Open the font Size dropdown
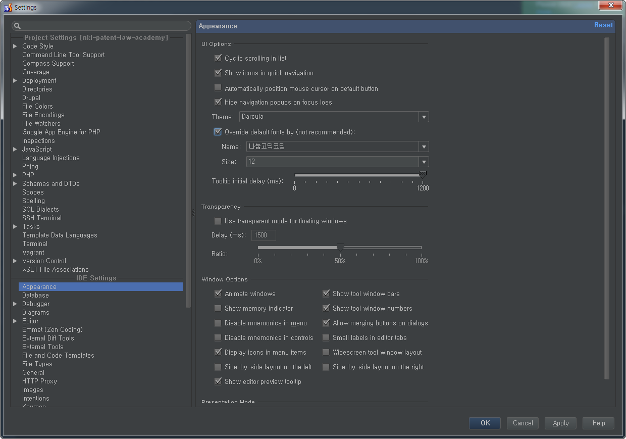This screenshot has height=439, width=626. [338, 162]
